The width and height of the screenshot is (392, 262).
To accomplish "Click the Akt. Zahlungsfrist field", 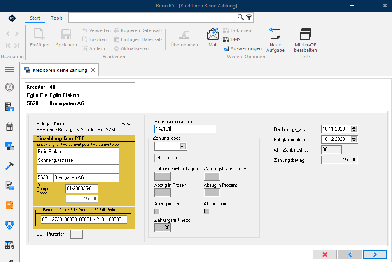I will pos(331,149).
